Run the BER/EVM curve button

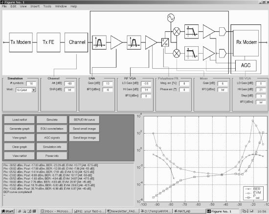click(84, 120)
